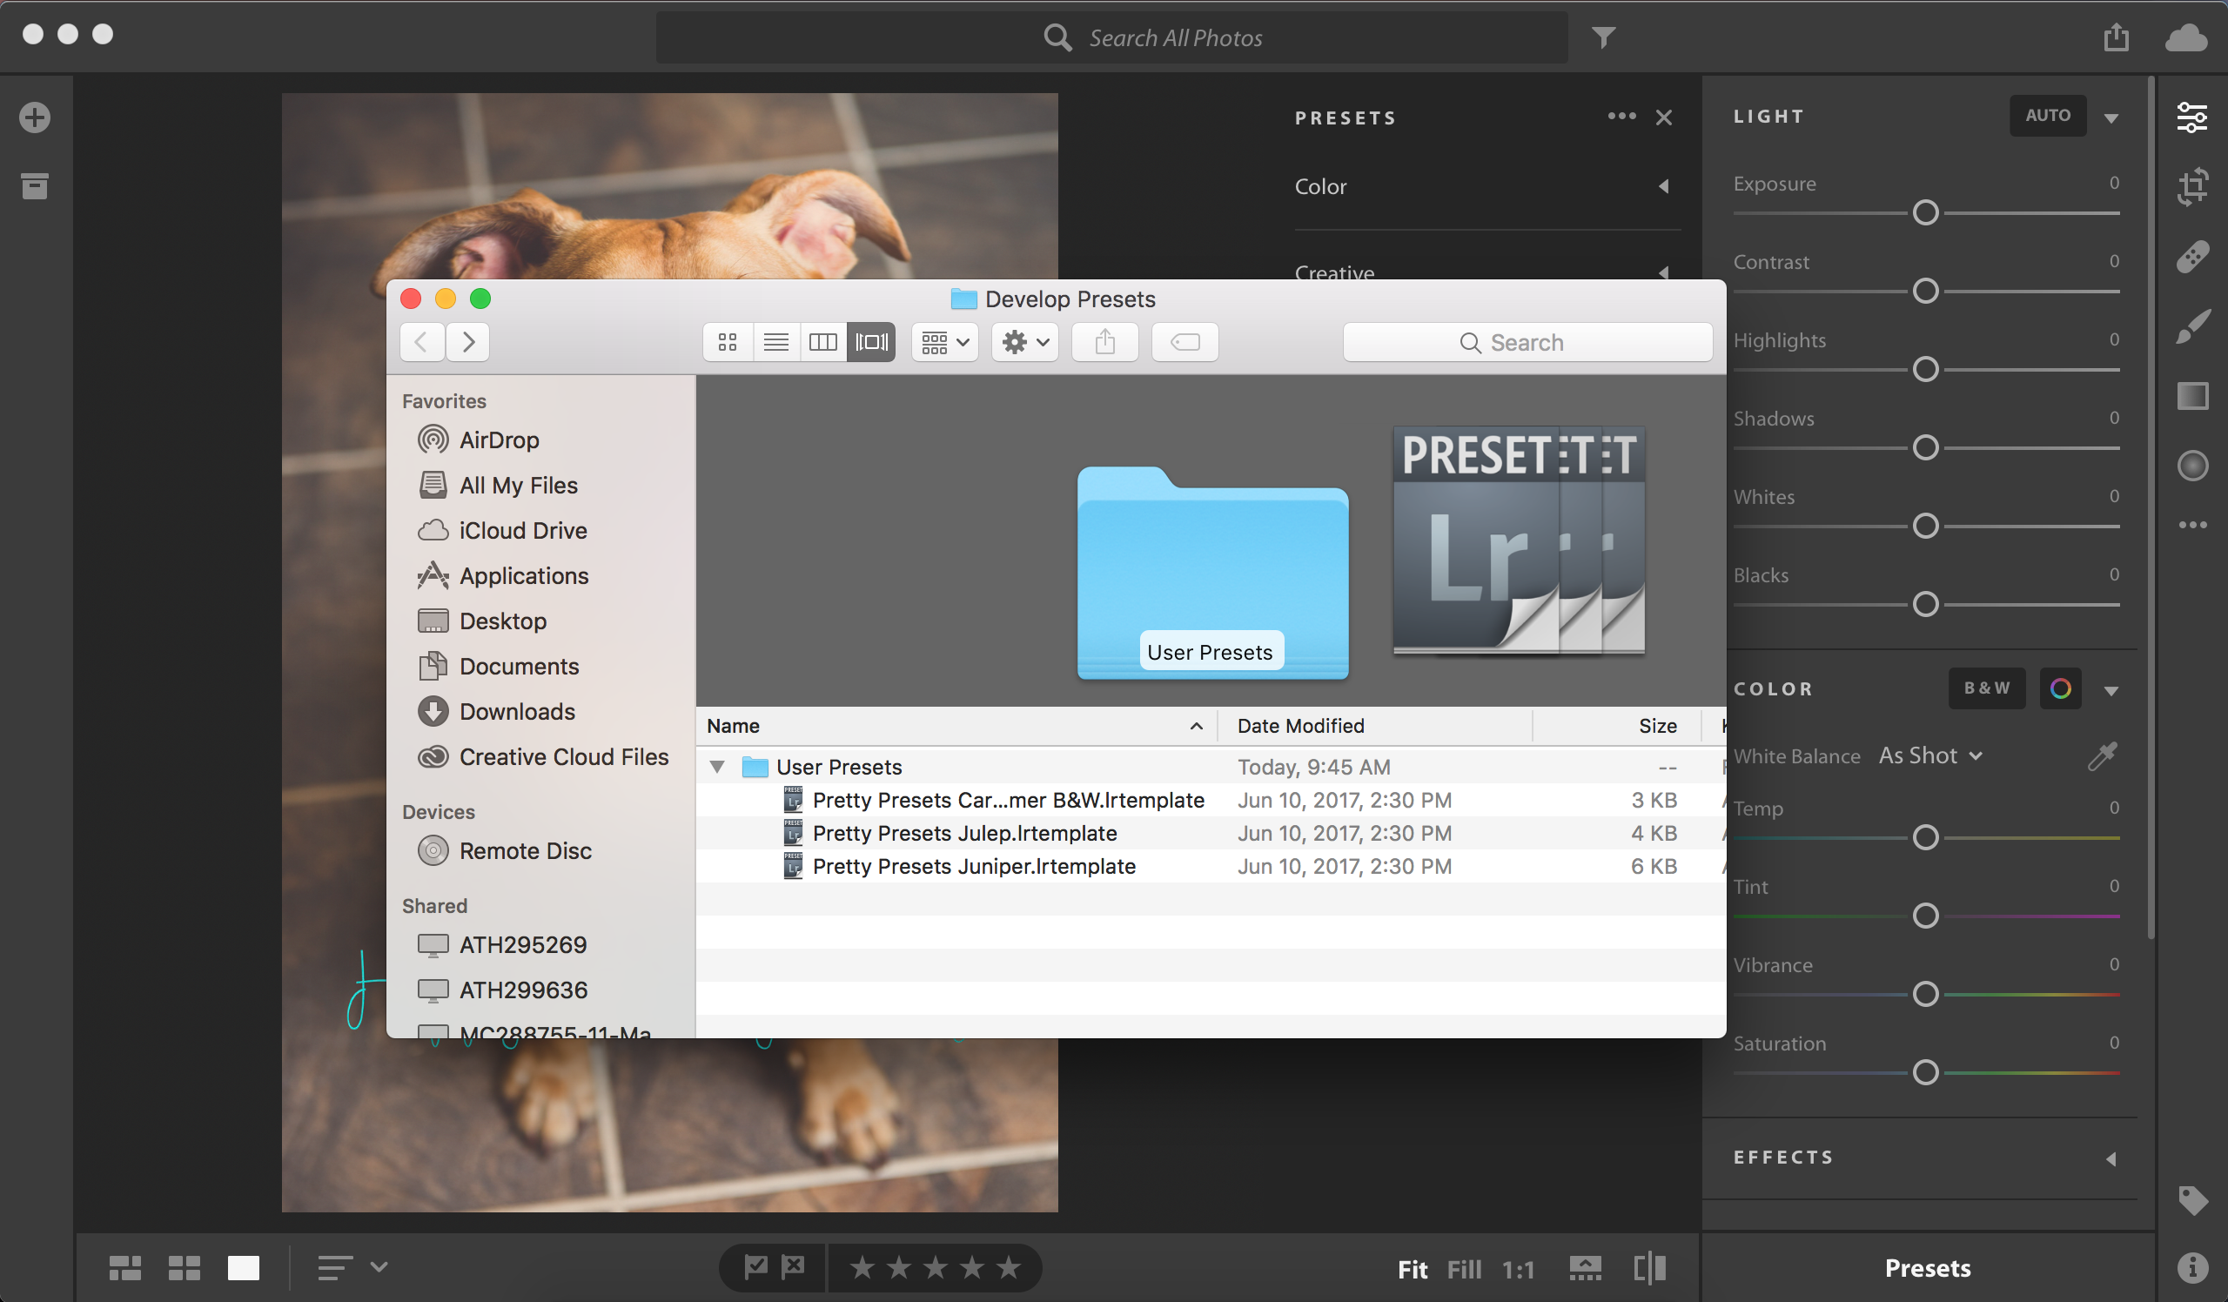
Task: Click the Share/Export icon in toolbar
Action: (2117, 34)
